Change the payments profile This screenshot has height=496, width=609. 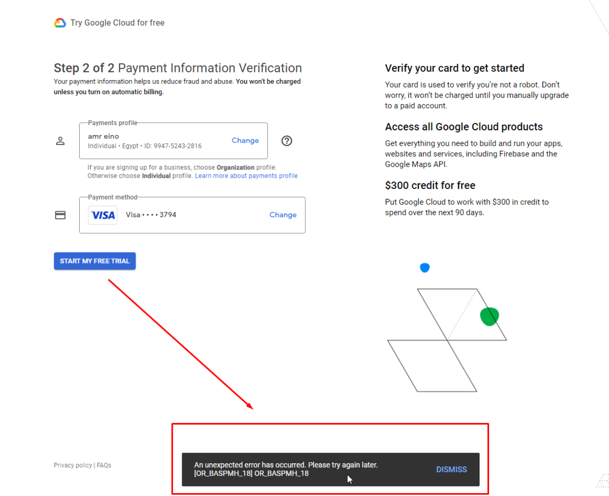click(x=245, y=140)
